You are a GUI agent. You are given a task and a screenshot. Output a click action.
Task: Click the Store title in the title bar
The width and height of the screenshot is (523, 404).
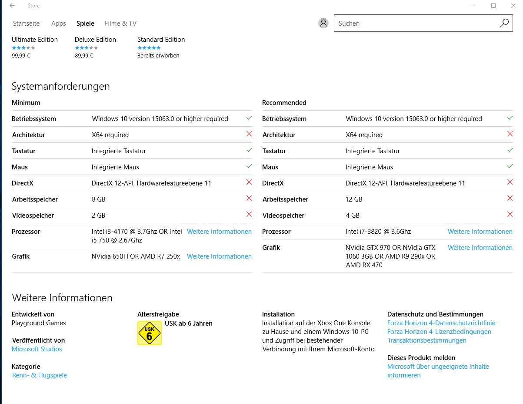coord(33,6)
